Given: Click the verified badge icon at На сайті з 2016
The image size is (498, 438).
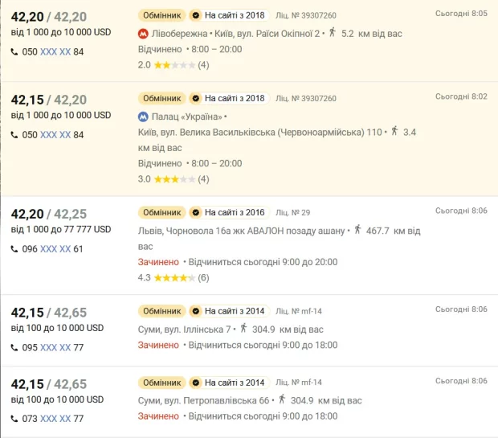Looking at the screenshot, I should 194,213.
